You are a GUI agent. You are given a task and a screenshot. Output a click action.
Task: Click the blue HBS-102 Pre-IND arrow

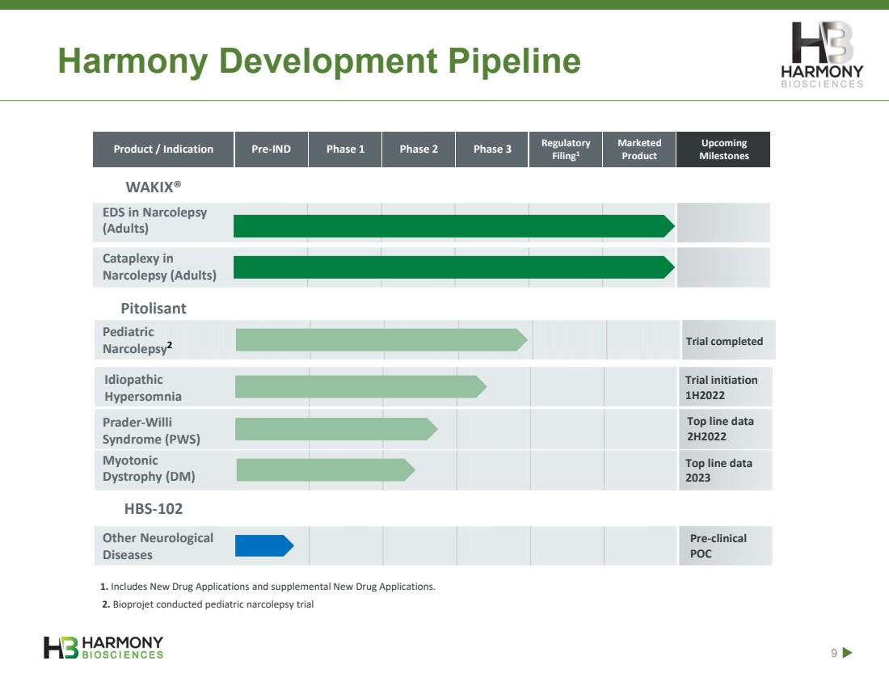pos(265,545)
